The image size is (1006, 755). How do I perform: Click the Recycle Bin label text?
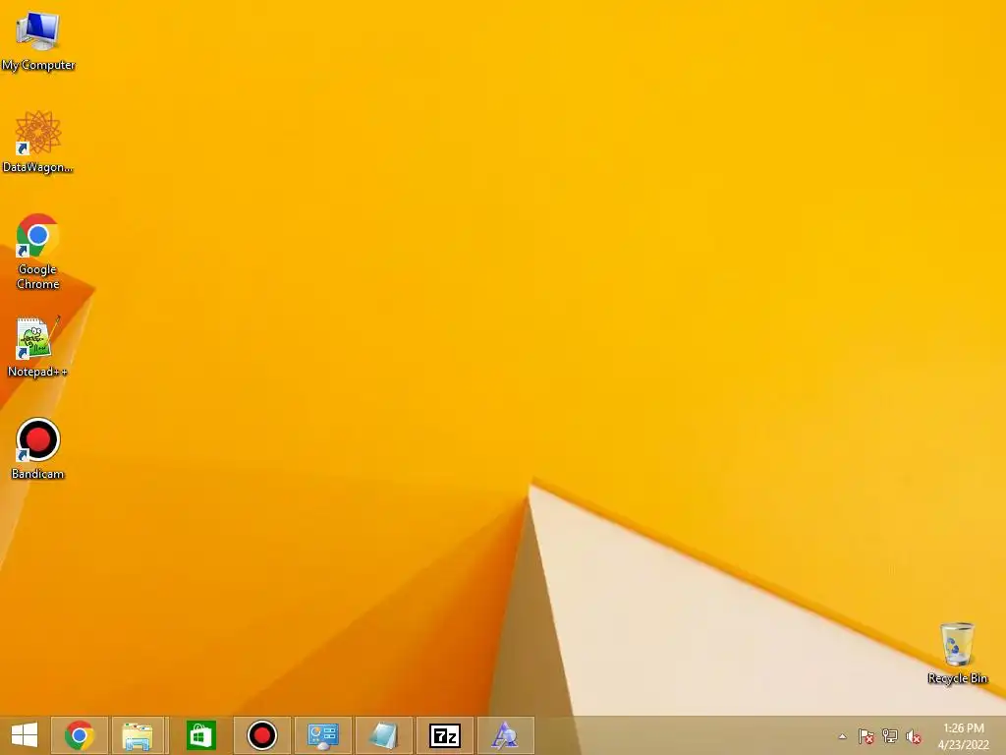point(957,678)
